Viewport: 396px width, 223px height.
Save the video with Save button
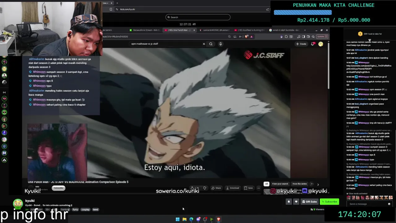pyautogui.click(x=248, y=188)
